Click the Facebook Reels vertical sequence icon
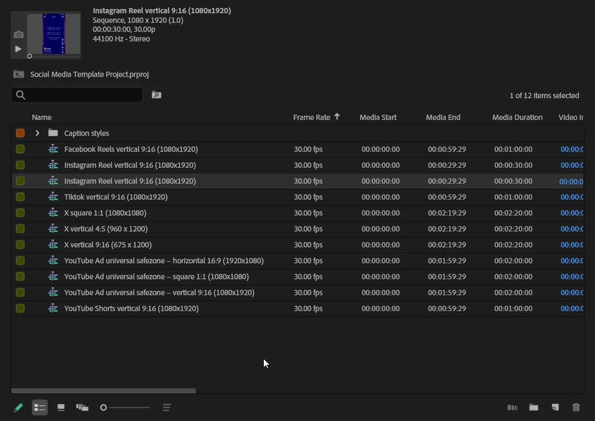Viewport: 595px width, 421px height. (x=53, y=149)
